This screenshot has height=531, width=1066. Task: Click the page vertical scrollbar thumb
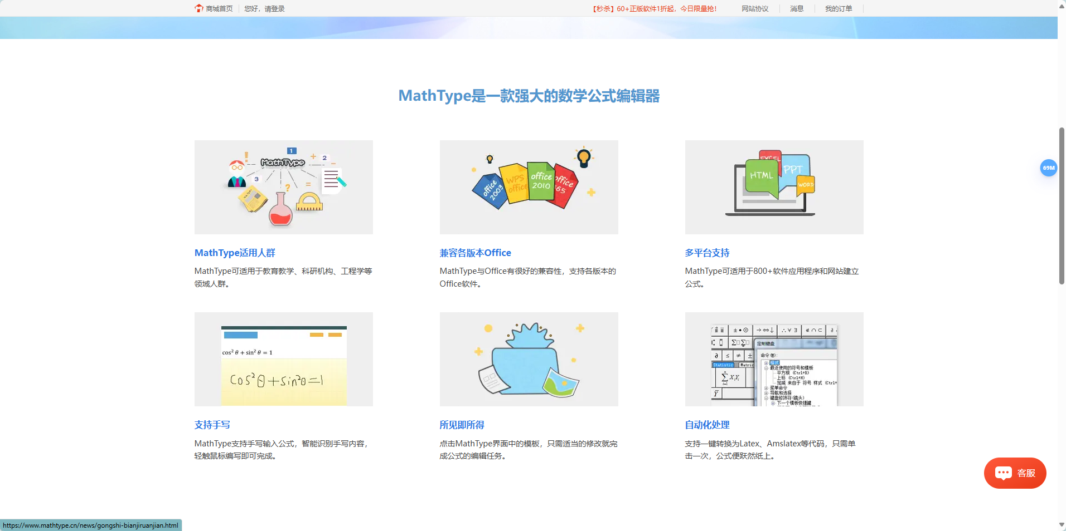1062,206
